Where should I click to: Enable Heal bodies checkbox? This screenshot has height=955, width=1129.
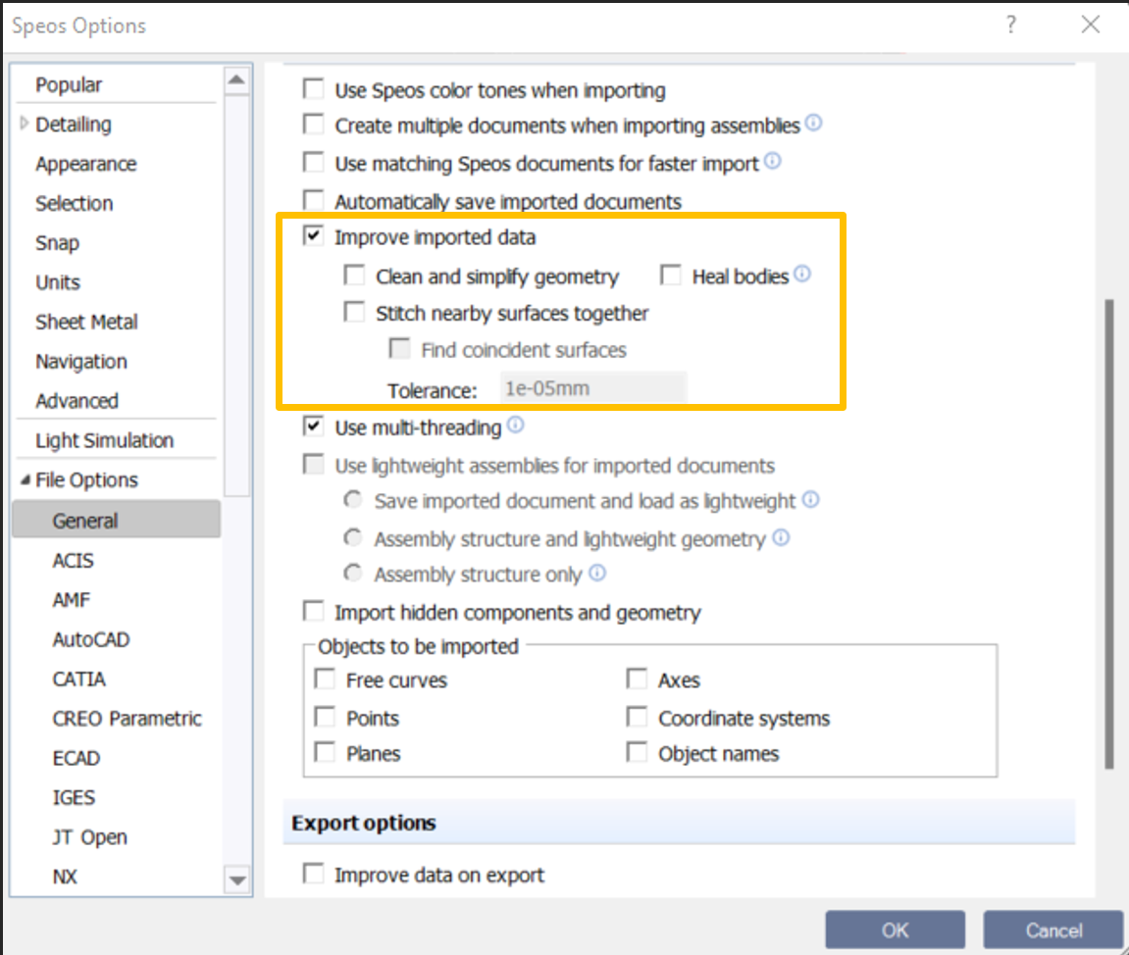click(x=671, y=276)
